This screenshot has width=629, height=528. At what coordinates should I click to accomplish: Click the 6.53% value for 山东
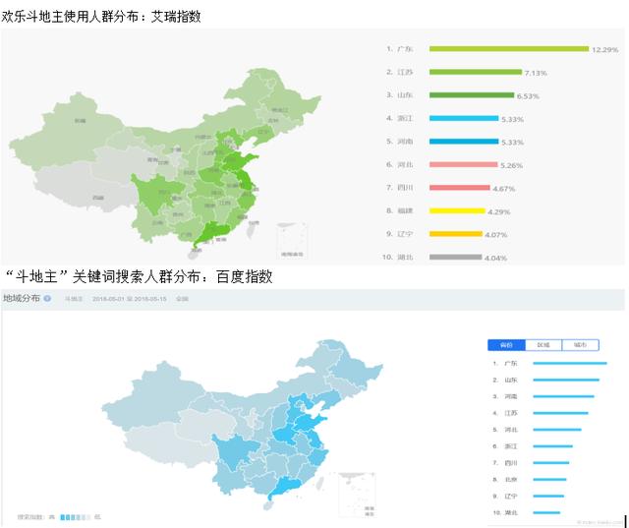point(528,96)
